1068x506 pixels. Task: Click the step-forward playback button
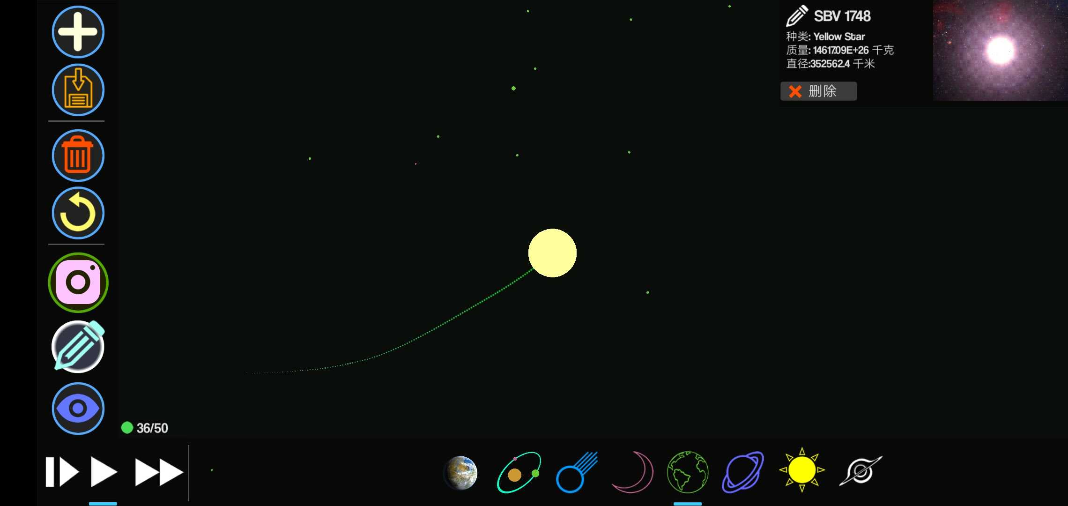pos(61,472)
